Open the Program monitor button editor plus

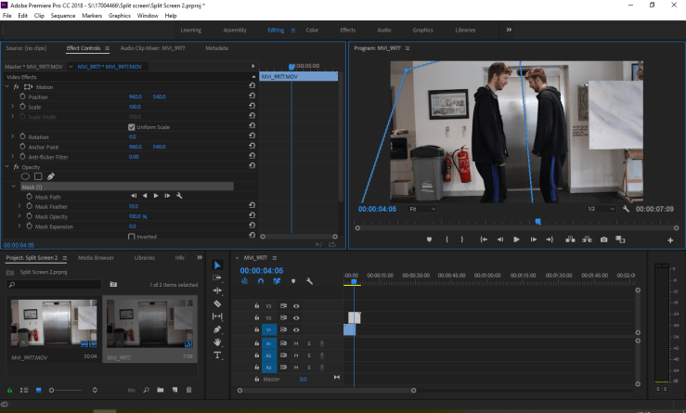pyautogui.click(x=670, y=240)
